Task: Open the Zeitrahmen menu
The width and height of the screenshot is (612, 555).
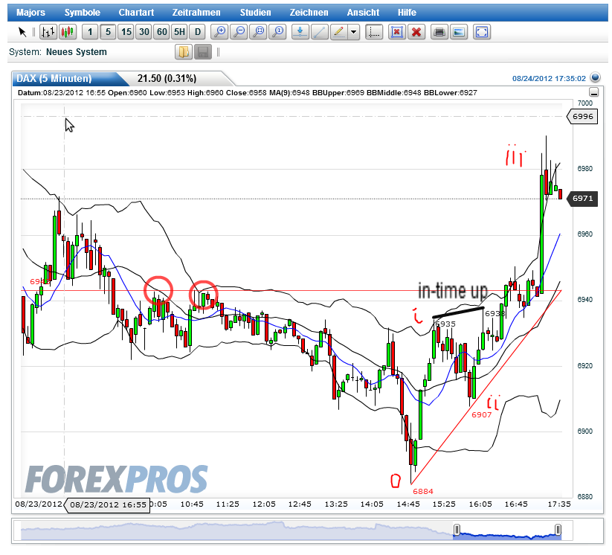Action: [196, 12]
